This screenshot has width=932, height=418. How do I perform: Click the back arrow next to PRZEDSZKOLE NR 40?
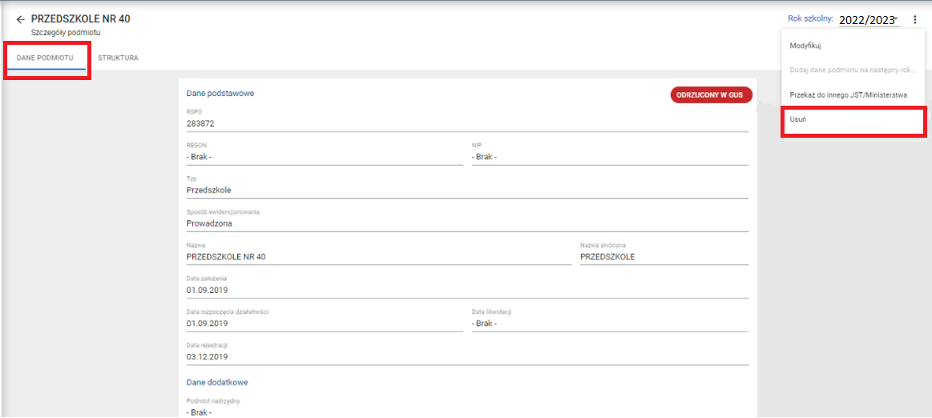click(20, 19)
